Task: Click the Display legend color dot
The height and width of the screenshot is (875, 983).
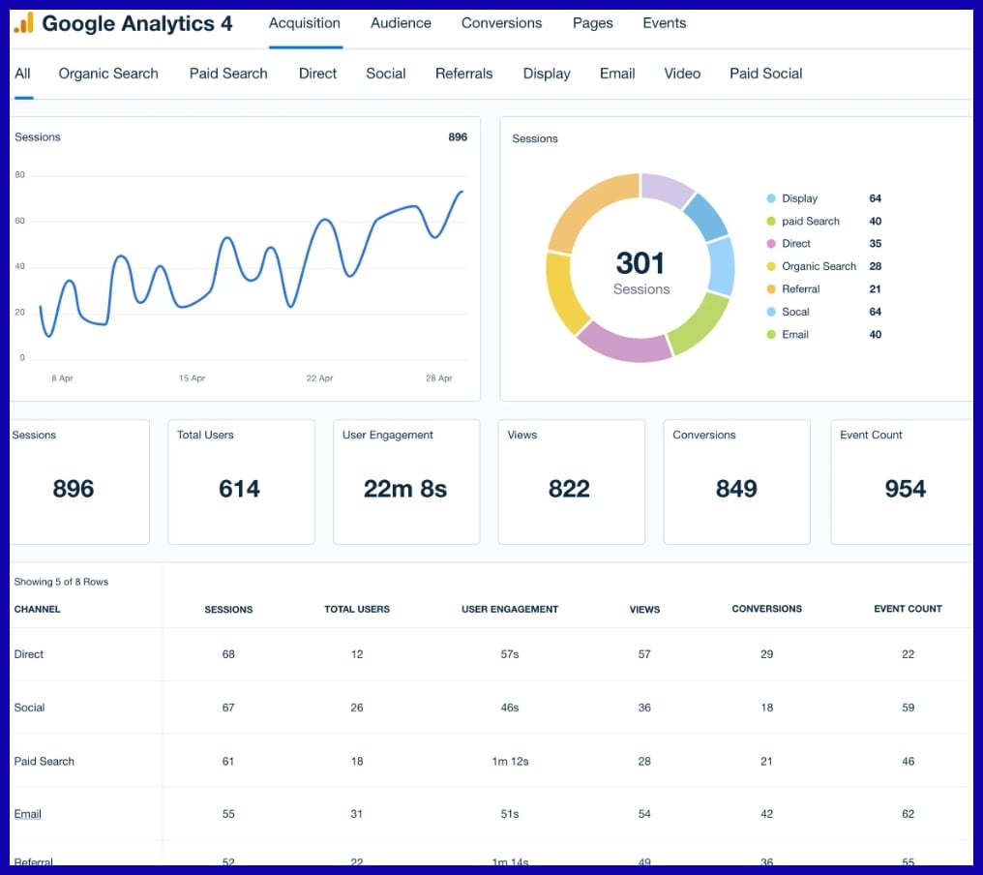Action: [771, 198]
